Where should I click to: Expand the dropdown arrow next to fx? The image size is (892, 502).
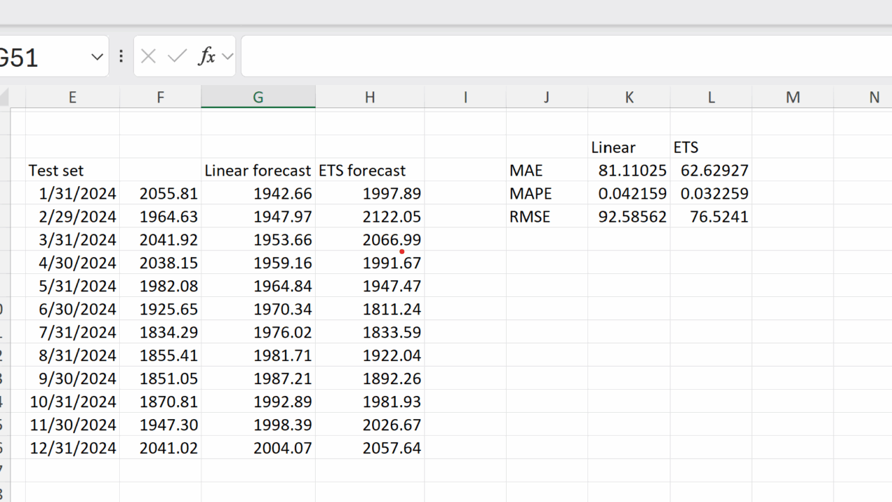pos(227,57)
